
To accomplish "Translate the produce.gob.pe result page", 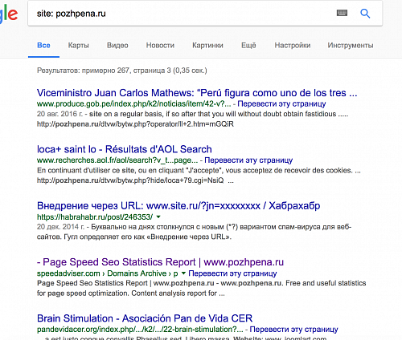I will click(x=281, y=103).
